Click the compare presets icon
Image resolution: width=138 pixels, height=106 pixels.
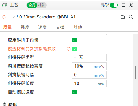click(x=131, y=5)
